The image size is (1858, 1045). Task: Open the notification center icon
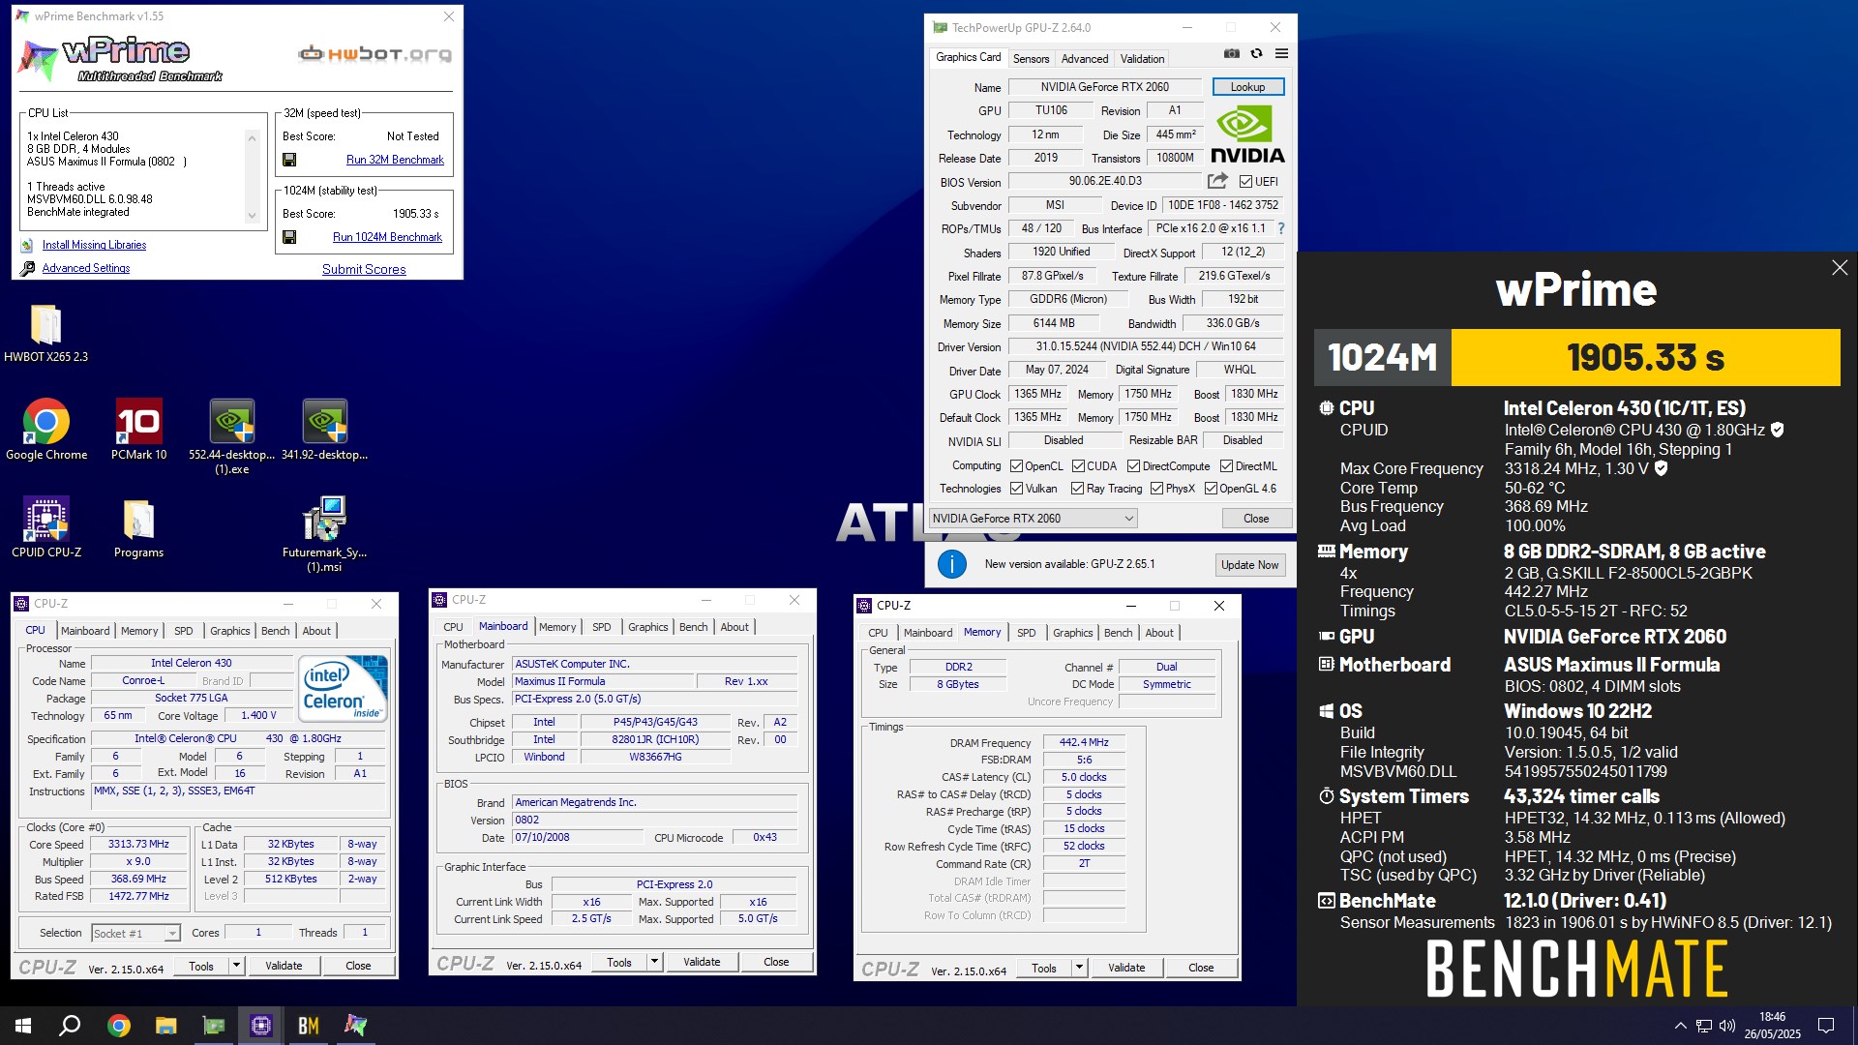coord(1826,1026)
